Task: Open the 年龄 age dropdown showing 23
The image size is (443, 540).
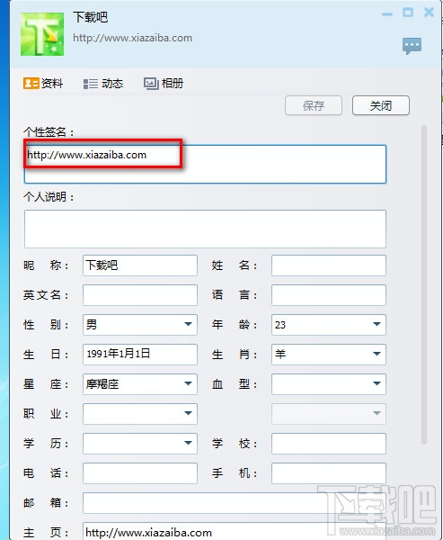Action: pos(377,324)
